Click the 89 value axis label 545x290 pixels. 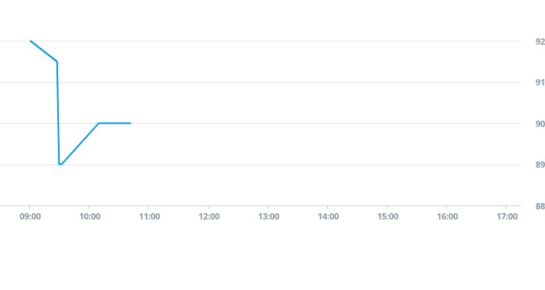pos(540,165)
